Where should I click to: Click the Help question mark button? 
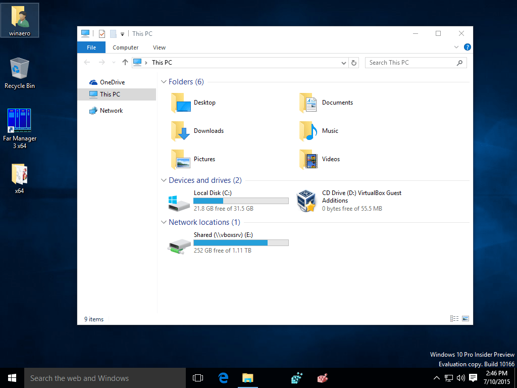(x=467, y=47)
